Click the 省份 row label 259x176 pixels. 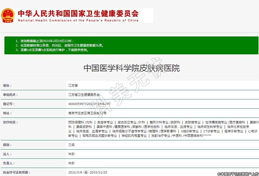[8, 85]
